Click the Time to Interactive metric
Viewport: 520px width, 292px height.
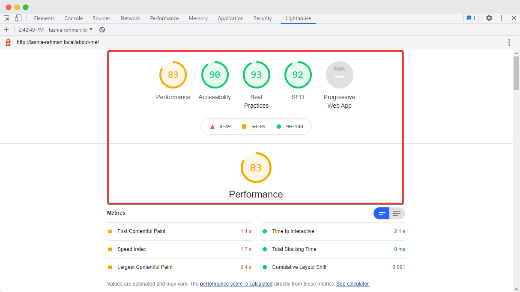(333, 231)
